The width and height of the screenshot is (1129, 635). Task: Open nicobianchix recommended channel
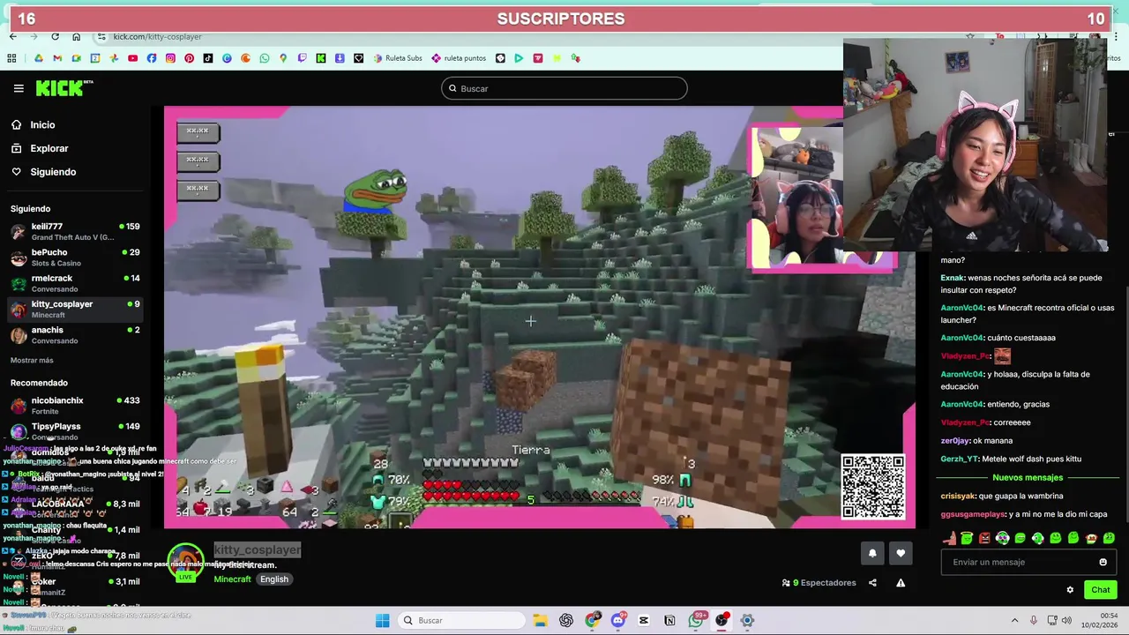tap(75, 406)
